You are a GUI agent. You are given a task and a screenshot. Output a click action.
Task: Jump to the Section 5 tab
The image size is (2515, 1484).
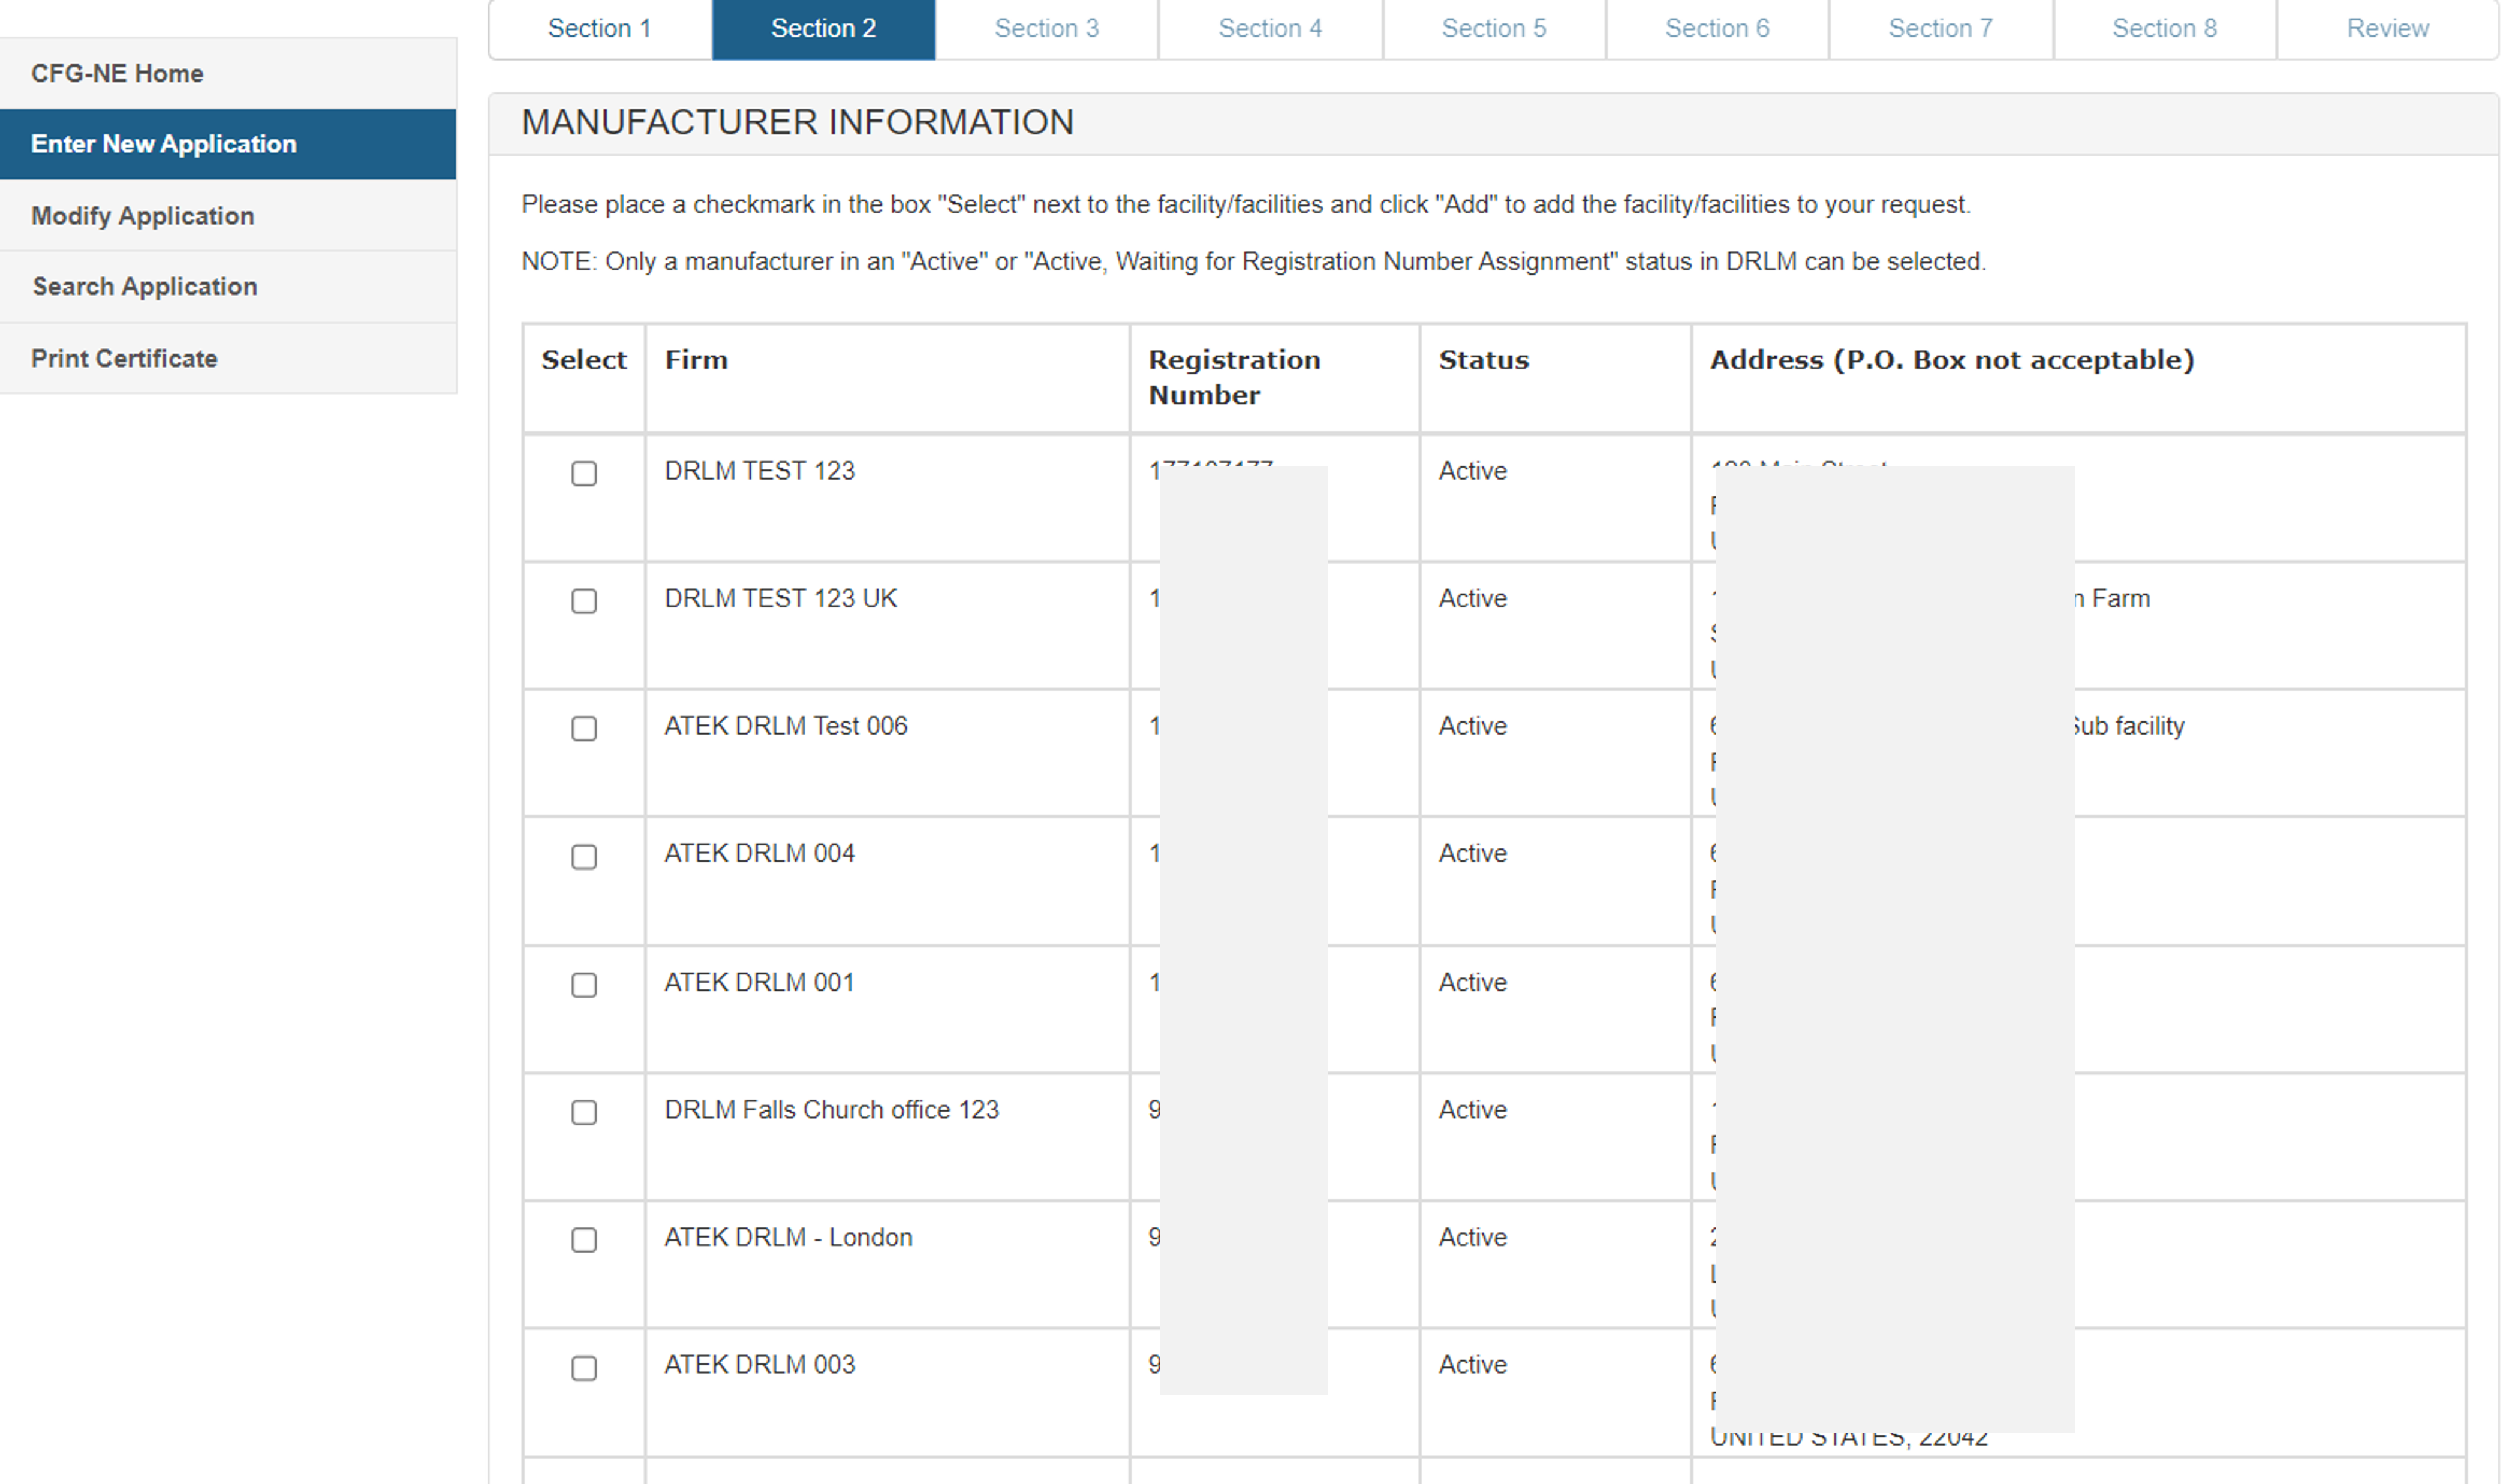coord(1493,28)
